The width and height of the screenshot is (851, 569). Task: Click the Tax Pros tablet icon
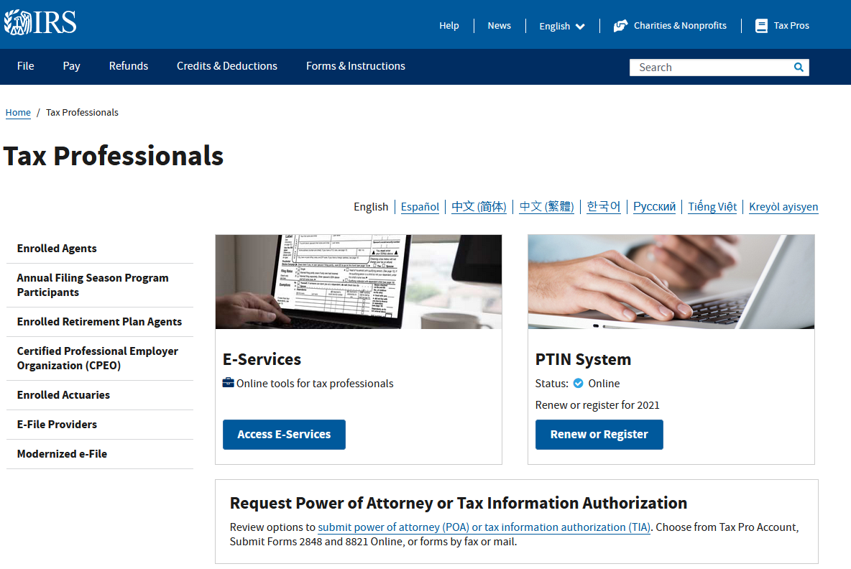click(x=760, y=25)
